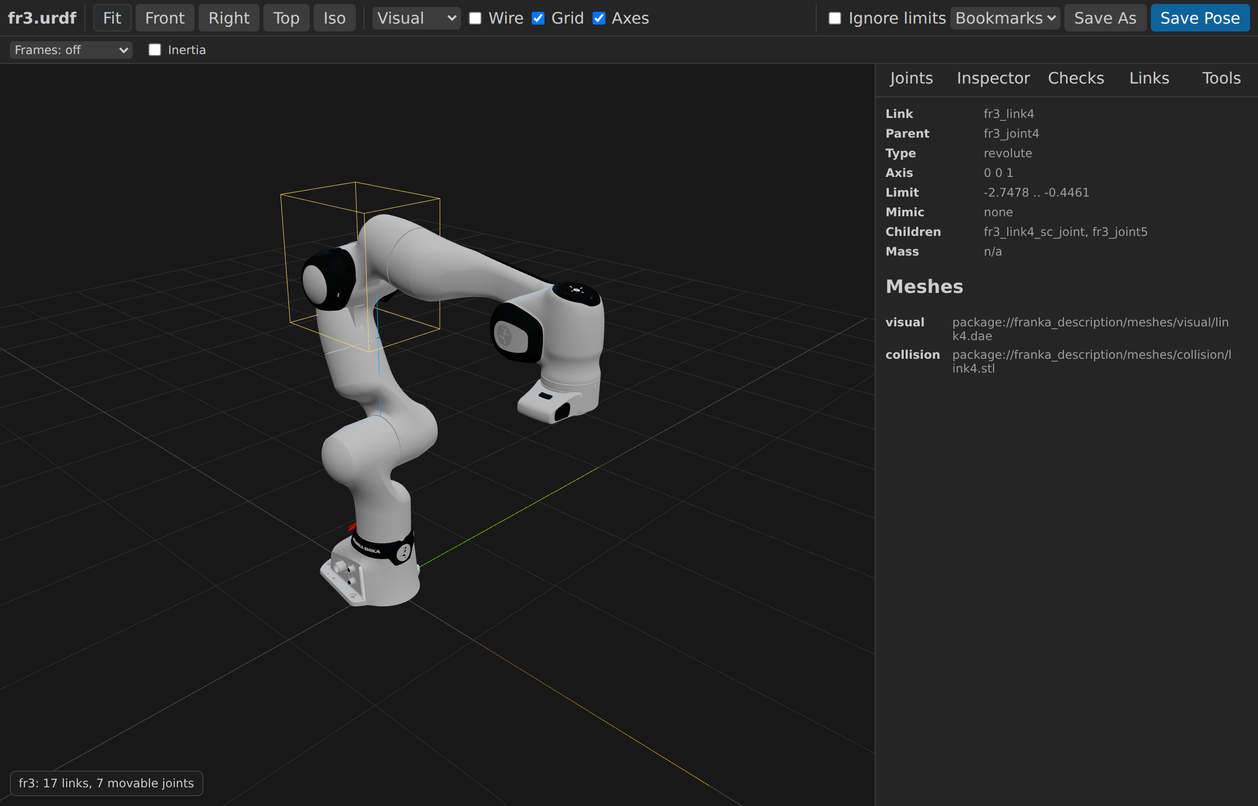The width and height of the screenshot is (1258, 806).
Task: Switch to the Joints tab
Action: pos(911,78)
